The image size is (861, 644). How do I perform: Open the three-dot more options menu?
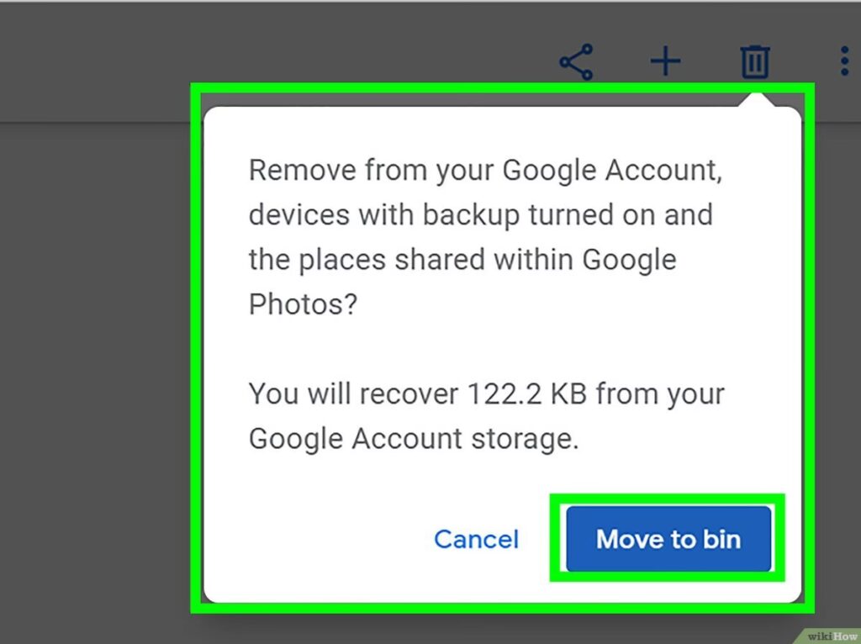pos(844,62)
